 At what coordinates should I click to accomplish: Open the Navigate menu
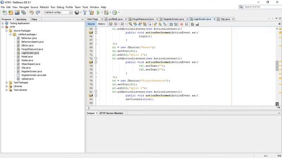click(x=24, y=7)
